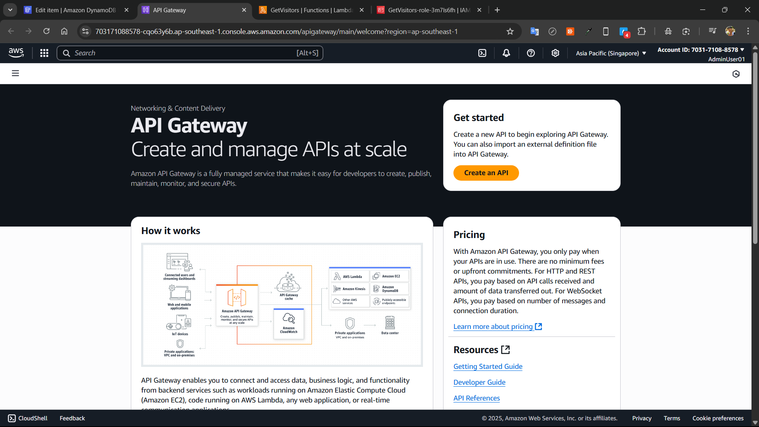The height and width of the screenshot is (427, 759).
Task: Select the API Gateway browser tab
Action: click(x=194, y=10)
